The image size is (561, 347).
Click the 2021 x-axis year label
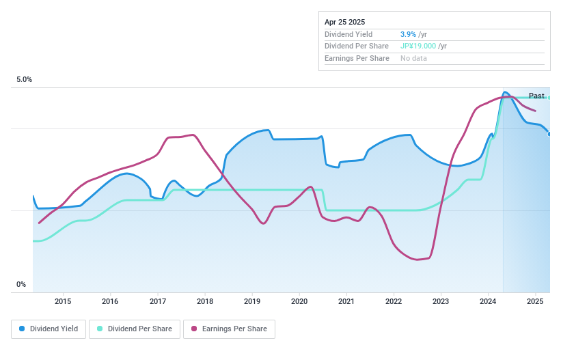pyautogui.click(x=346, y=301)
